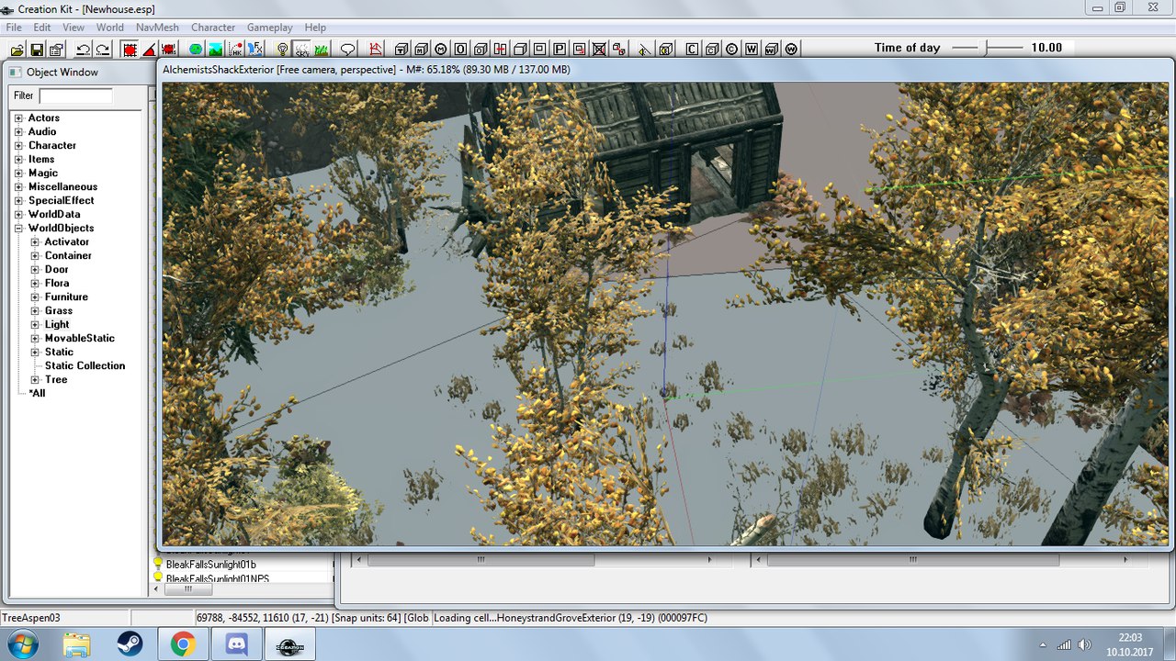Expand the WorldData category
This screenshot has height=661, width=1176.
(x=18, y=215)
